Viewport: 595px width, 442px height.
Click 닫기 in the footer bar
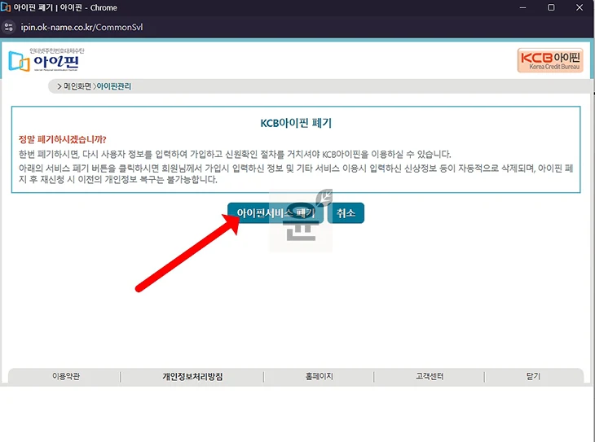533,377
